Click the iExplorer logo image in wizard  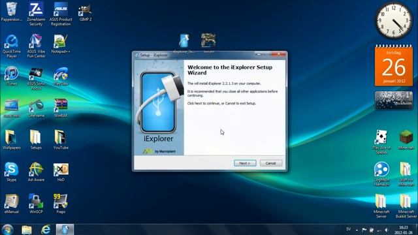tap(159, 107)
